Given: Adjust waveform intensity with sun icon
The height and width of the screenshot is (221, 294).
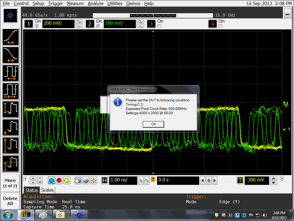Looking at the screenshot, I should [x=93, y=181].
